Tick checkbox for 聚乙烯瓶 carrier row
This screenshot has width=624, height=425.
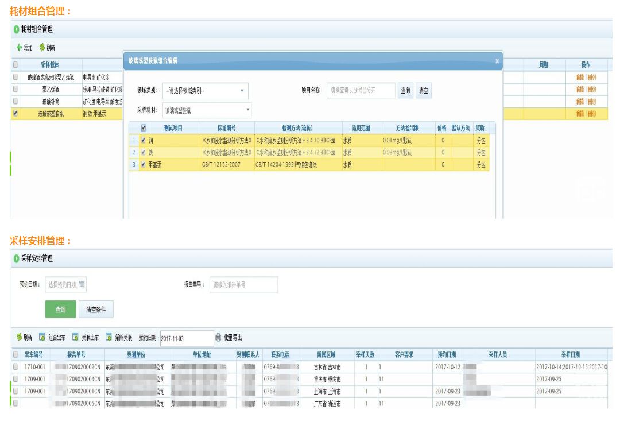(x=15, y=90)
